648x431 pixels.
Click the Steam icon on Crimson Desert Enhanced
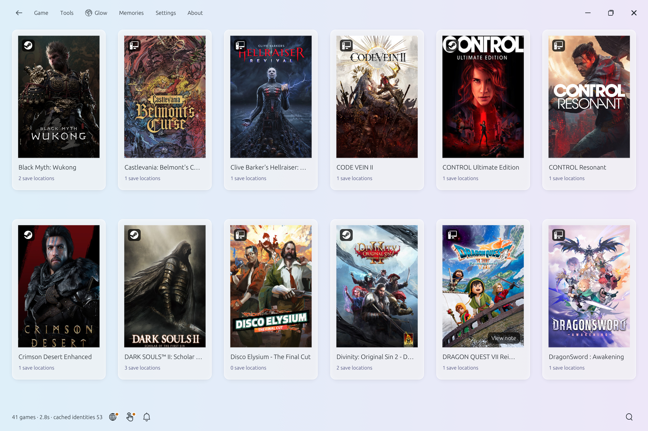(28, 235)
